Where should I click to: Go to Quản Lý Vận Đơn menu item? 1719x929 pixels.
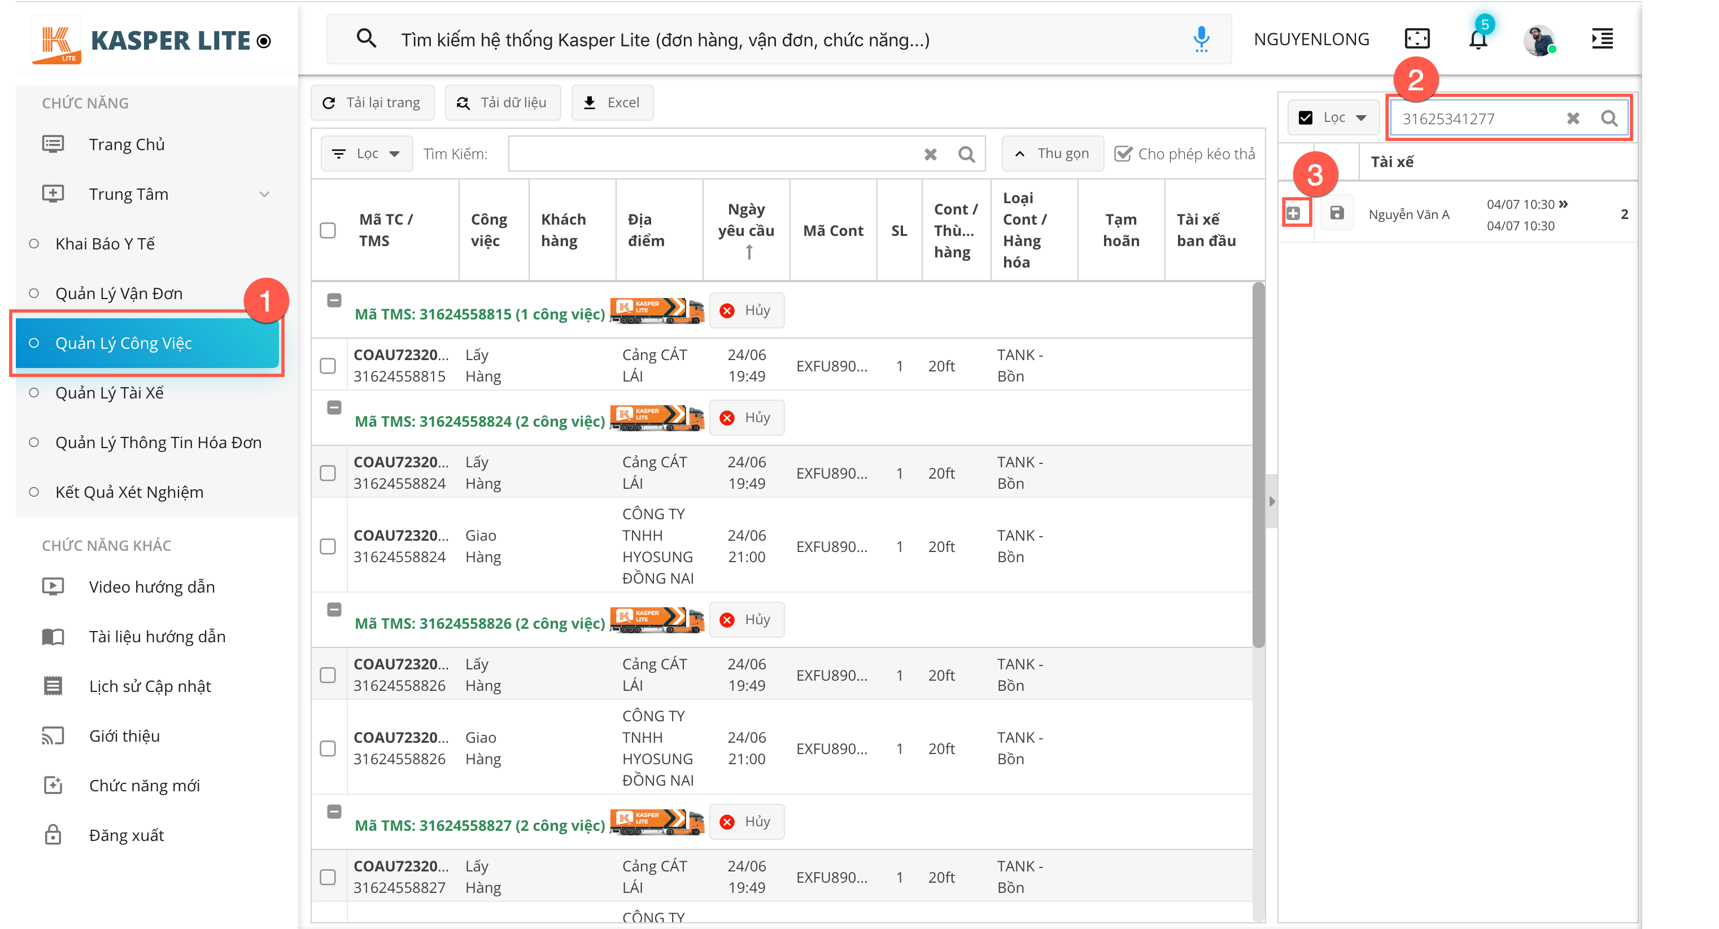pyautogui.click(x=119, y=293)
